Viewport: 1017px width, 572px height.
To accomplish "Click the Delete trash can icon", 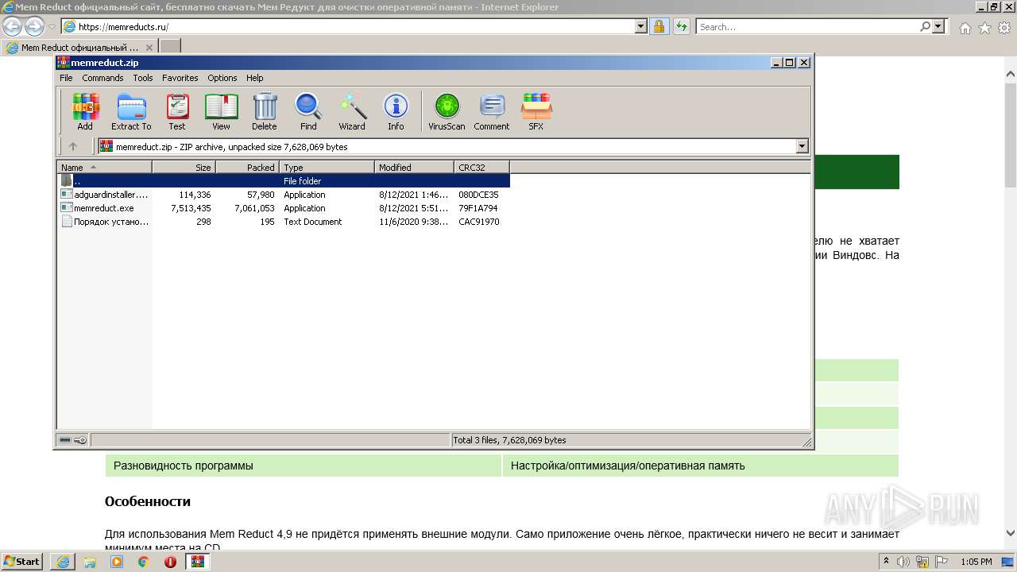I will point(265,111).
